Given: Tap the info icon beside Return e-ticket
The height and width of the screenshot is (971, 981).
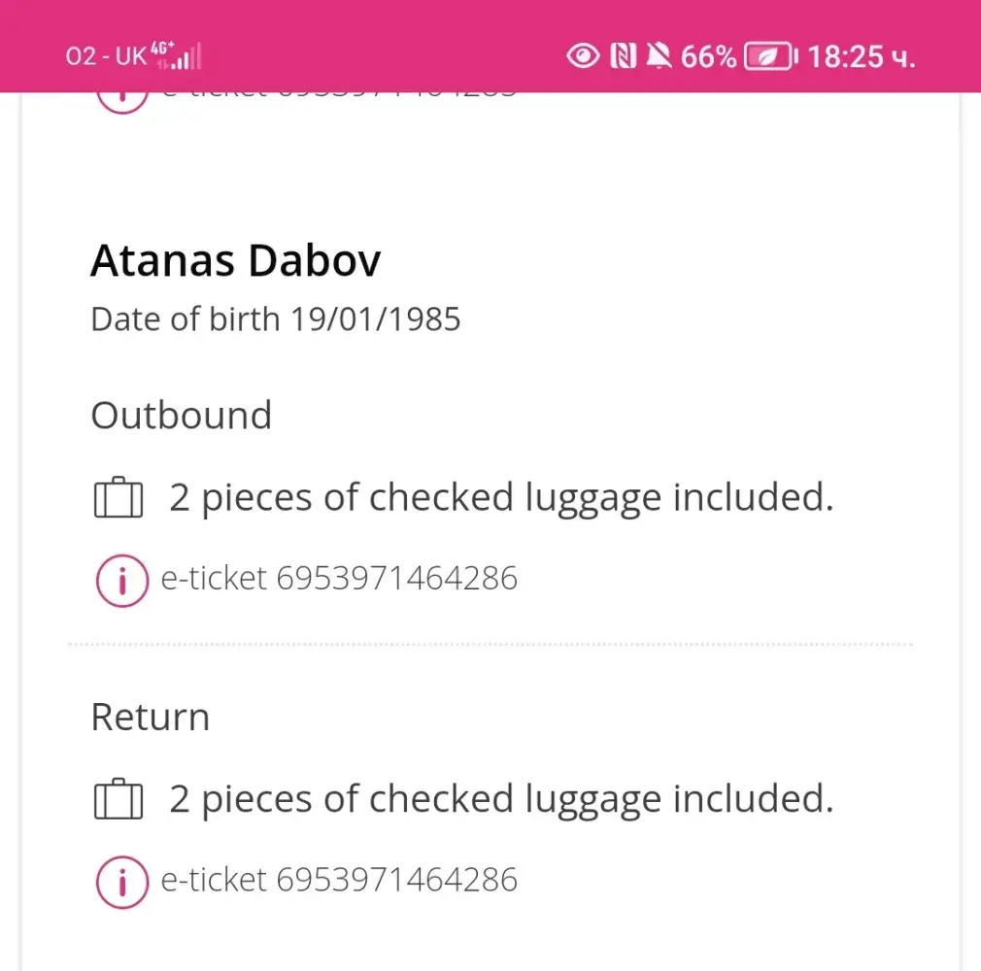Looking at the screenshot, I should (122, 882).
